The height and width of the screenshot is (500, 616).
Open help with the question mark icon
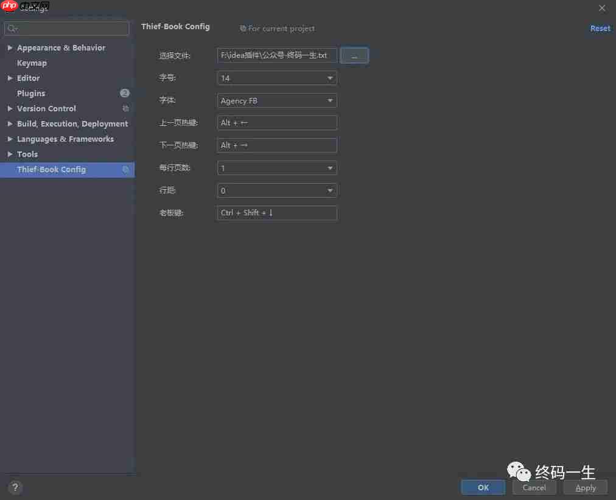click(15, 487)
